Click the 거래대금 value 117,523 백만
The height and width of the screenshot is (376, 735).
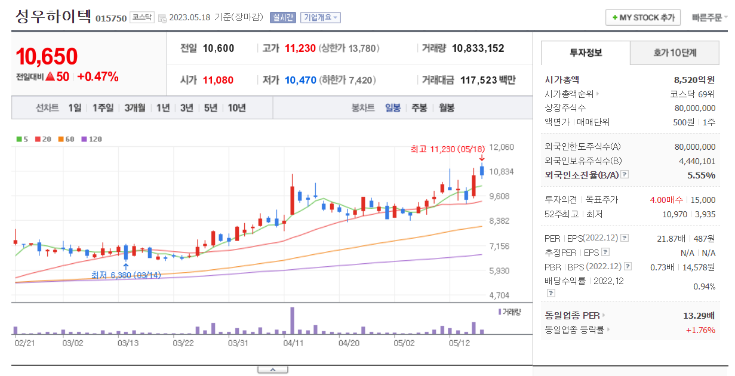[487, 80]
